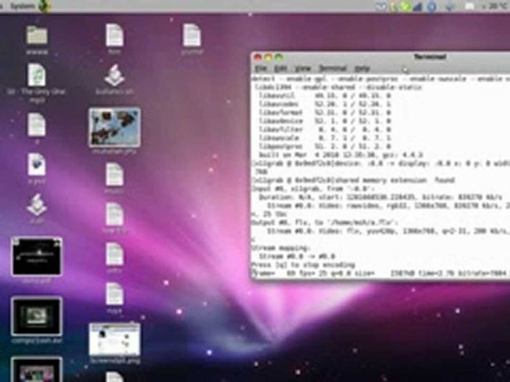Select the .avi video thumbnail on desktop
Screen dimensions: 510x382
(37, 316)
